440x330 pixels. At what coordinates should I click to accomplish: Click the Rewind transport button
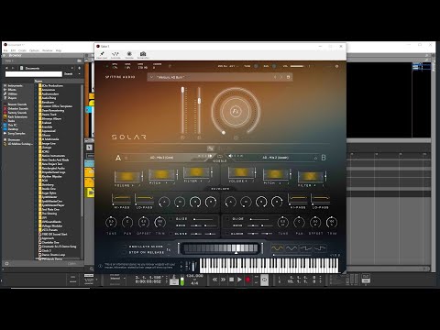pyautogui.click(x=214, y=280)
